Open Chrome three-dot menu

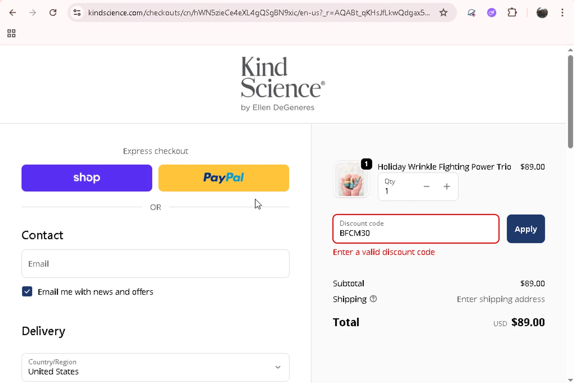(562, 13)
